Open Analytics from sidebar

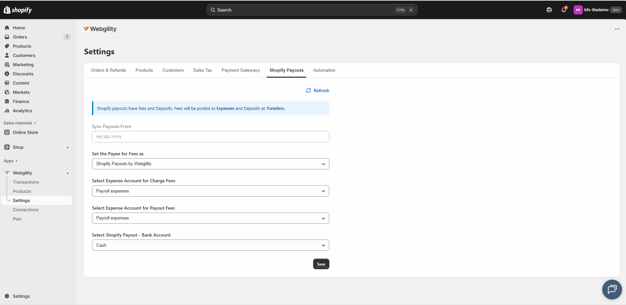point(22,111)
